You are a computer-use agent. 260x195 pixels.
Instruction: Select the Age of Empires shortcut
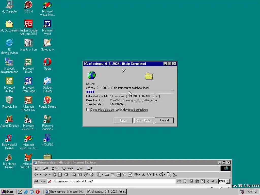click(x=9, y=121)
